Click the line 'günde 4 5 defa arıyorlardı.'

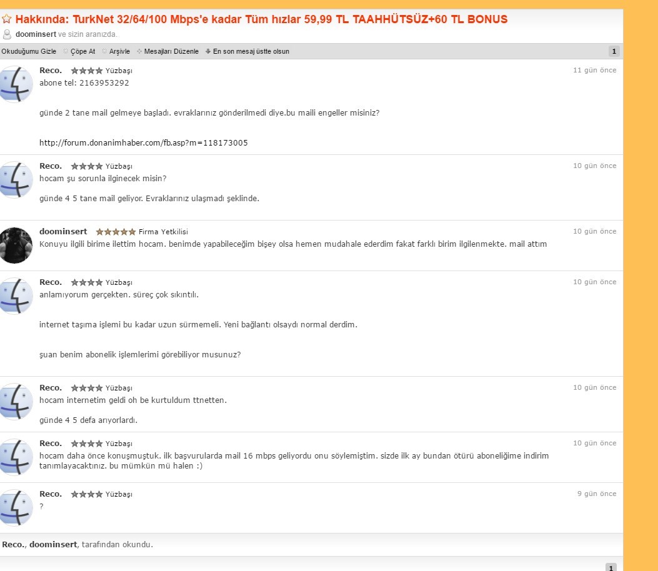click(x=89, y=420)
